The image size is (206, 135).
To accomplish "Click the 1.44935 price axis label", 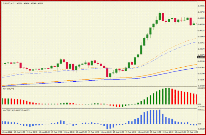I will click(201, 6).
